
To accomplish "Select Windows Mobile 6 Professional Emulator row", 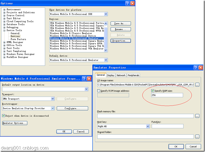I will (77, 38).
